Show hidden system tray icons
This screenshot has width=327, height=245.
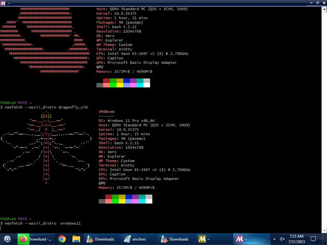[274, 239]
